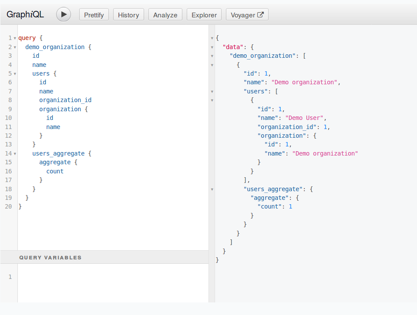
Task: Analyze the current query
Action: pos(165,14)
